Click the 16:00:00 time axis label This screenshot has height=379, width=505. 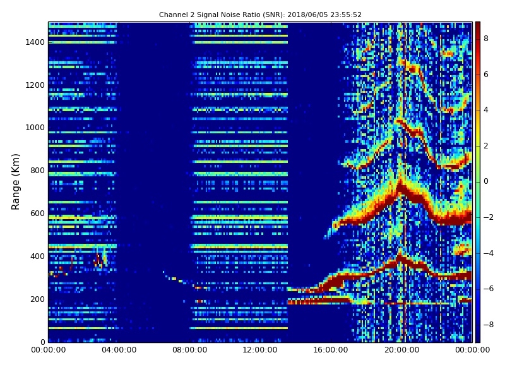331,350
